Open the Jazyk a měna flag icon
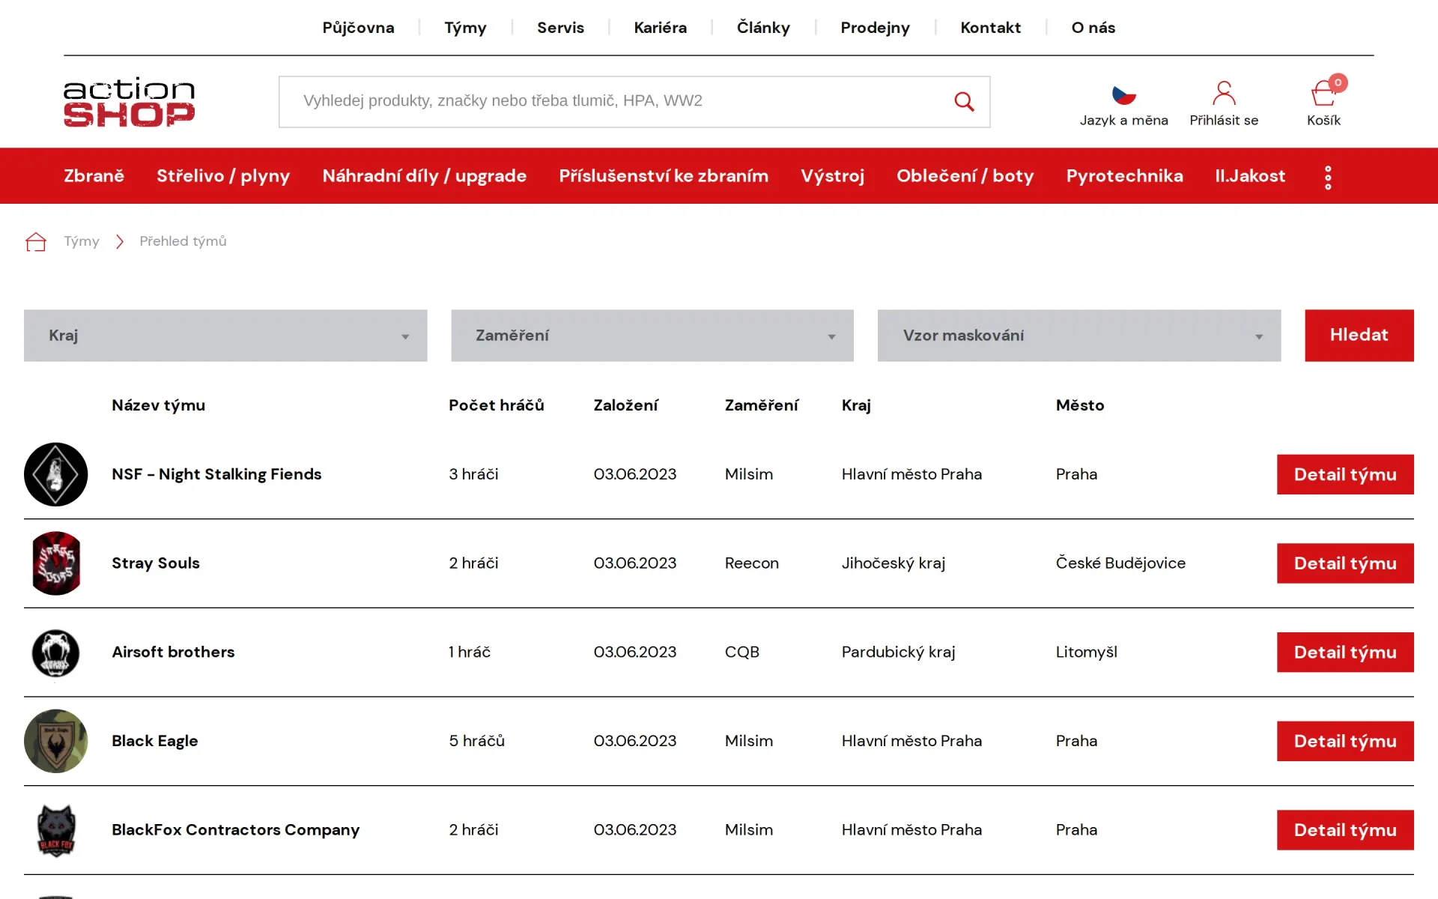This screenshot has height=899, width=1438. pos(1123,95)
